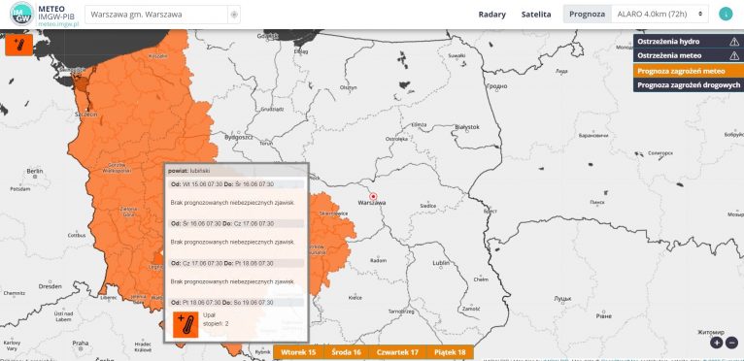
Task: Click the Upał thermometer icon in popup
Action: point(186,324)
